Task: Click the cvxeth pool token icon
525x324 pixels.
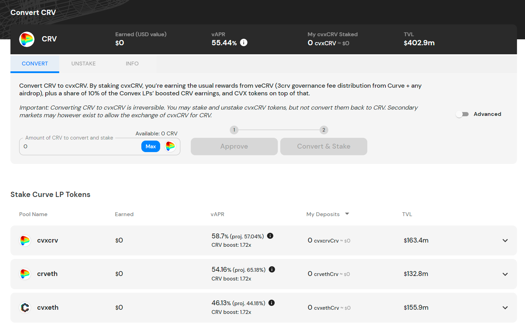Action: coord(25,308)
